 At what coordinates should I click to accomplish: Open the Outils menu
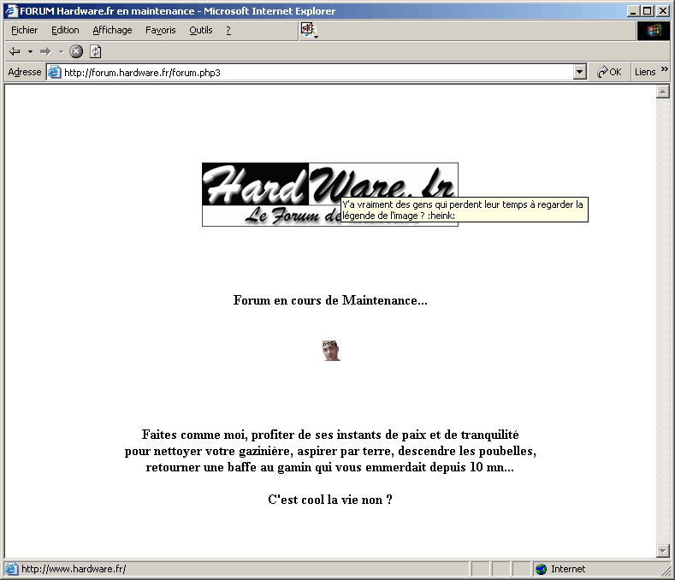201,30
